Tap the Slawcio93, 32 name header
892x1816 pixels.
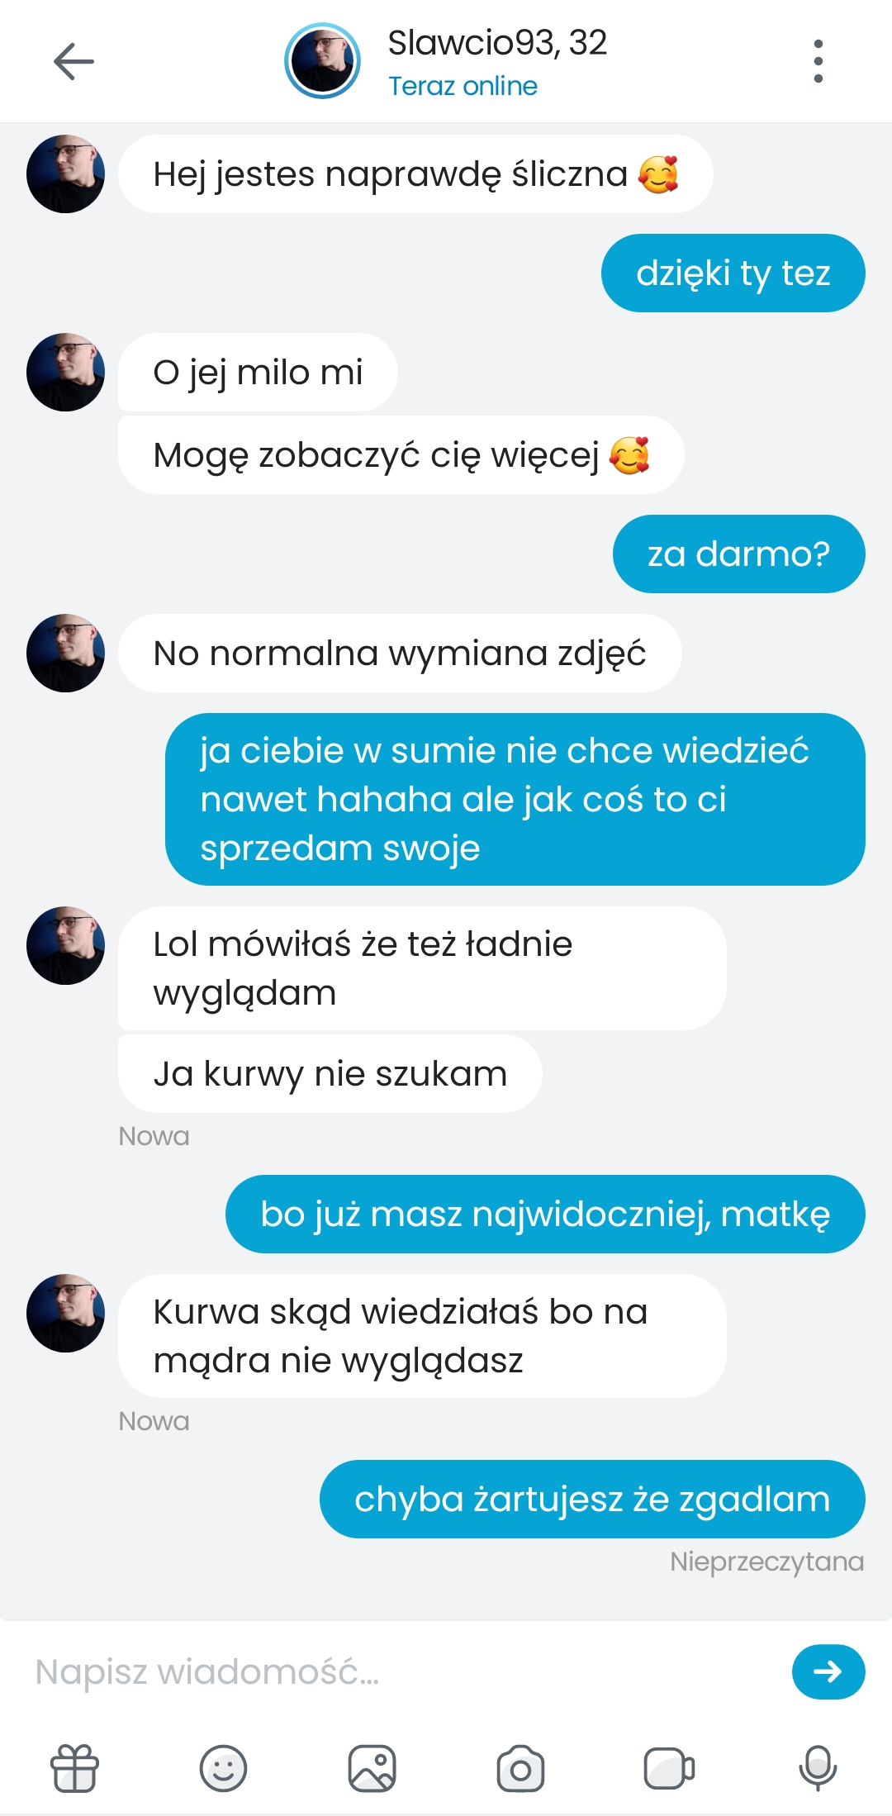[497, 43]
